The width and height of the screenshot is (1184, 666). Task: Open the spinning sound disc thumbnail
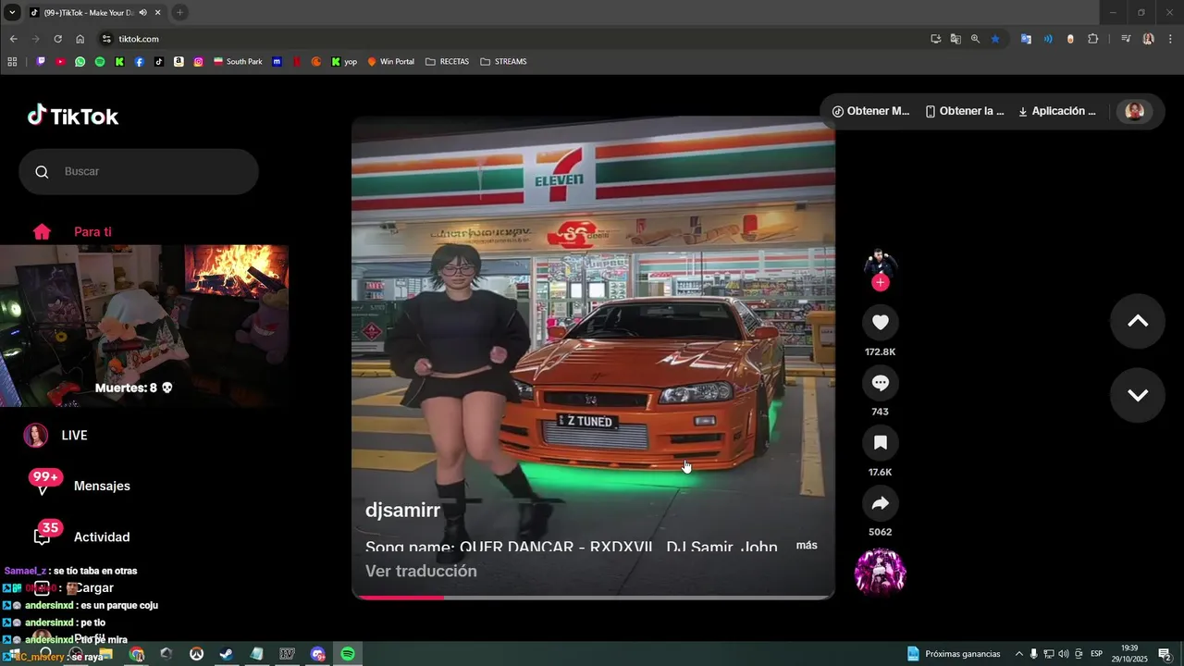click(881, 572)
